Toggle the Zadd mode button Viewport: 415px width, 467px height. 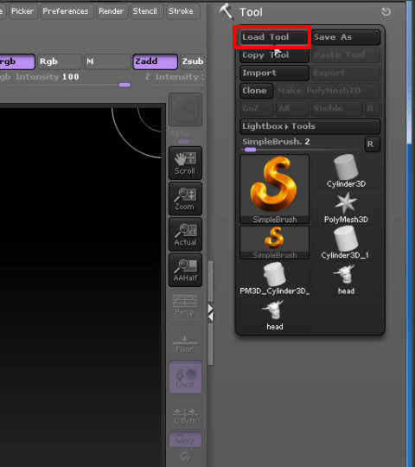pos(155,61)
